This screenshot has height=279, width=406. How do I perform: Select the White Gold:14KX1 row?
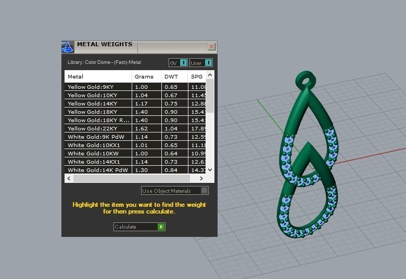(x=135, y=162)
